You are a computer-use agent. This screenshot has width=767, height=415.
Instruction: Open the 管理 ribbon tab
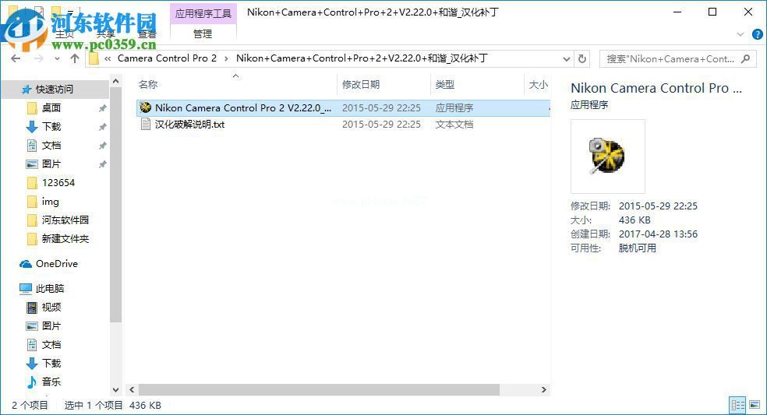coord(203,34)
